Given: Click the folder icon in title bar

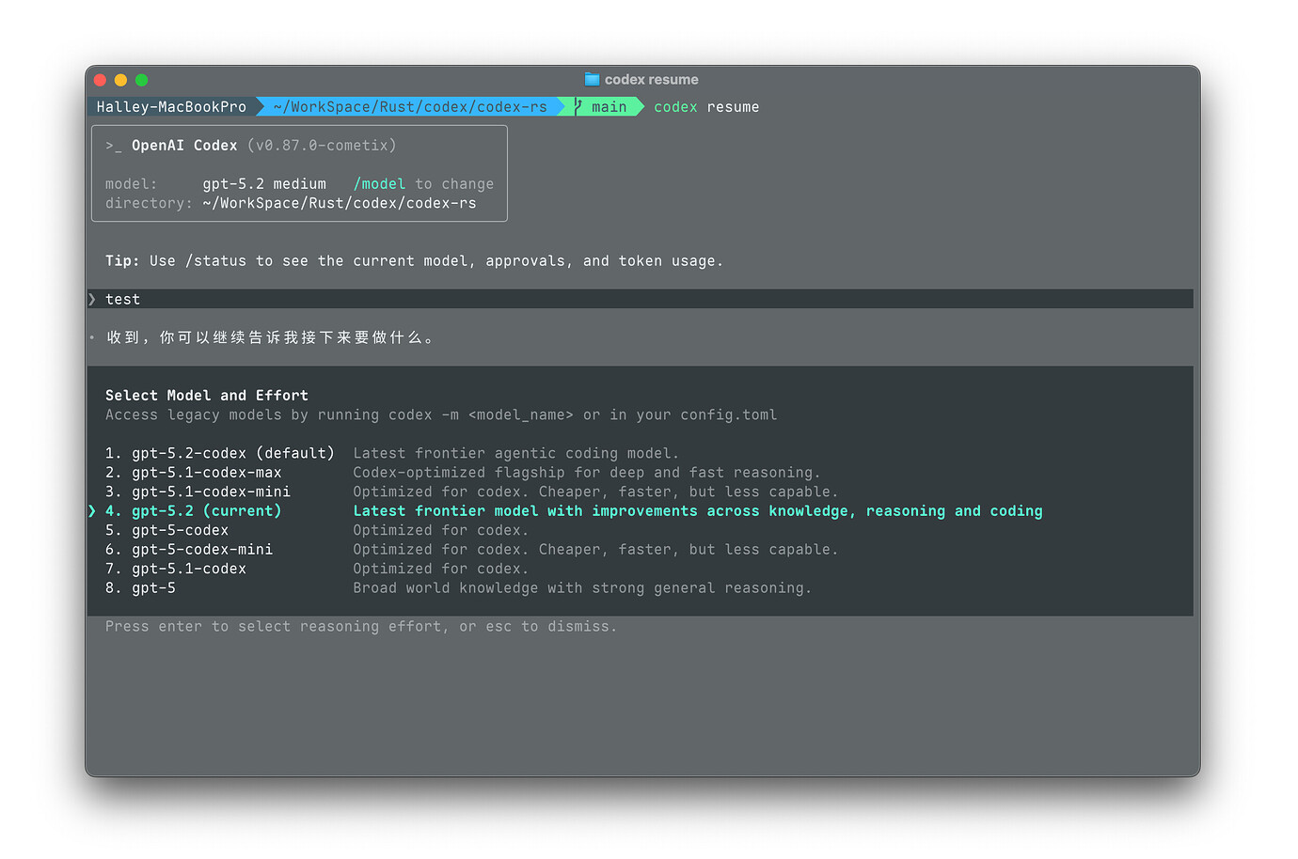Looking at the screenshot, I should 592,79.
